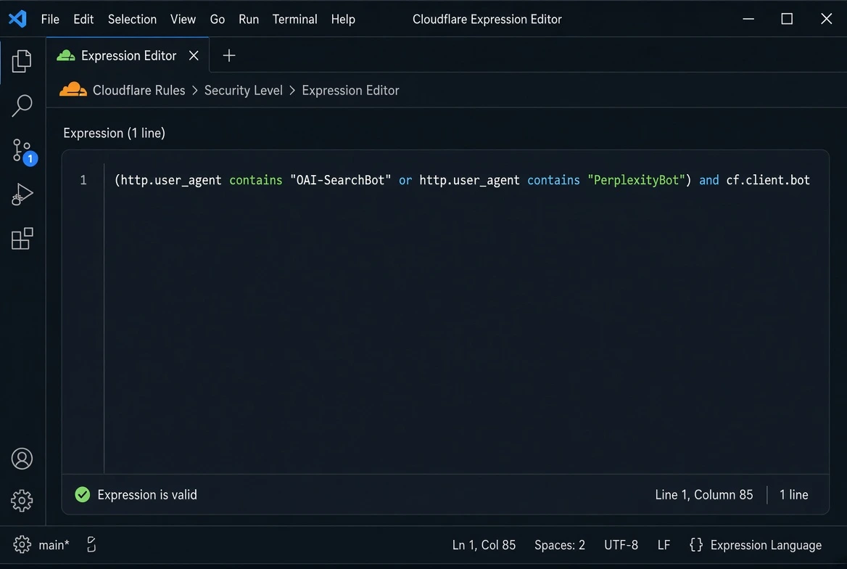Open the Help menu
This screenshot has height=569, width=847.
pos(343,20)
